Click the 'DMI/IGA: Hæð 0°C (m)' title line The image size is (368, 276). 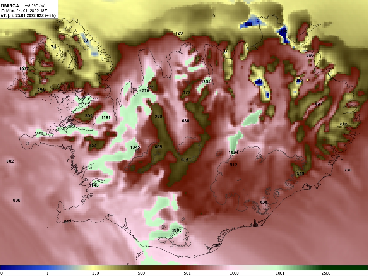pyautogui.click(x=23, y=6)
